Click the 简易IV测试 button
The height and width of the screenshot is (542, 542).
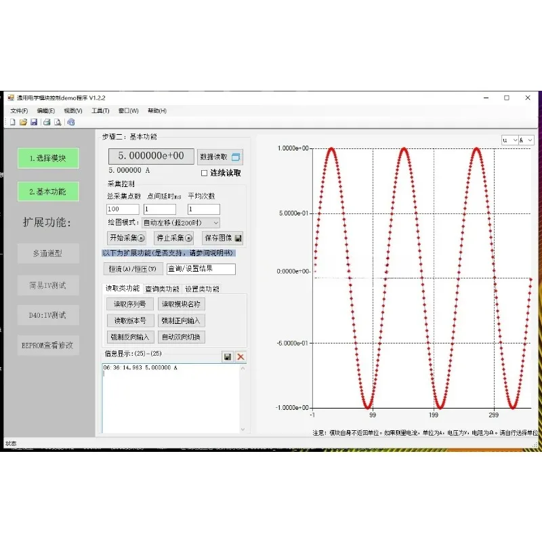pos(48,285)
